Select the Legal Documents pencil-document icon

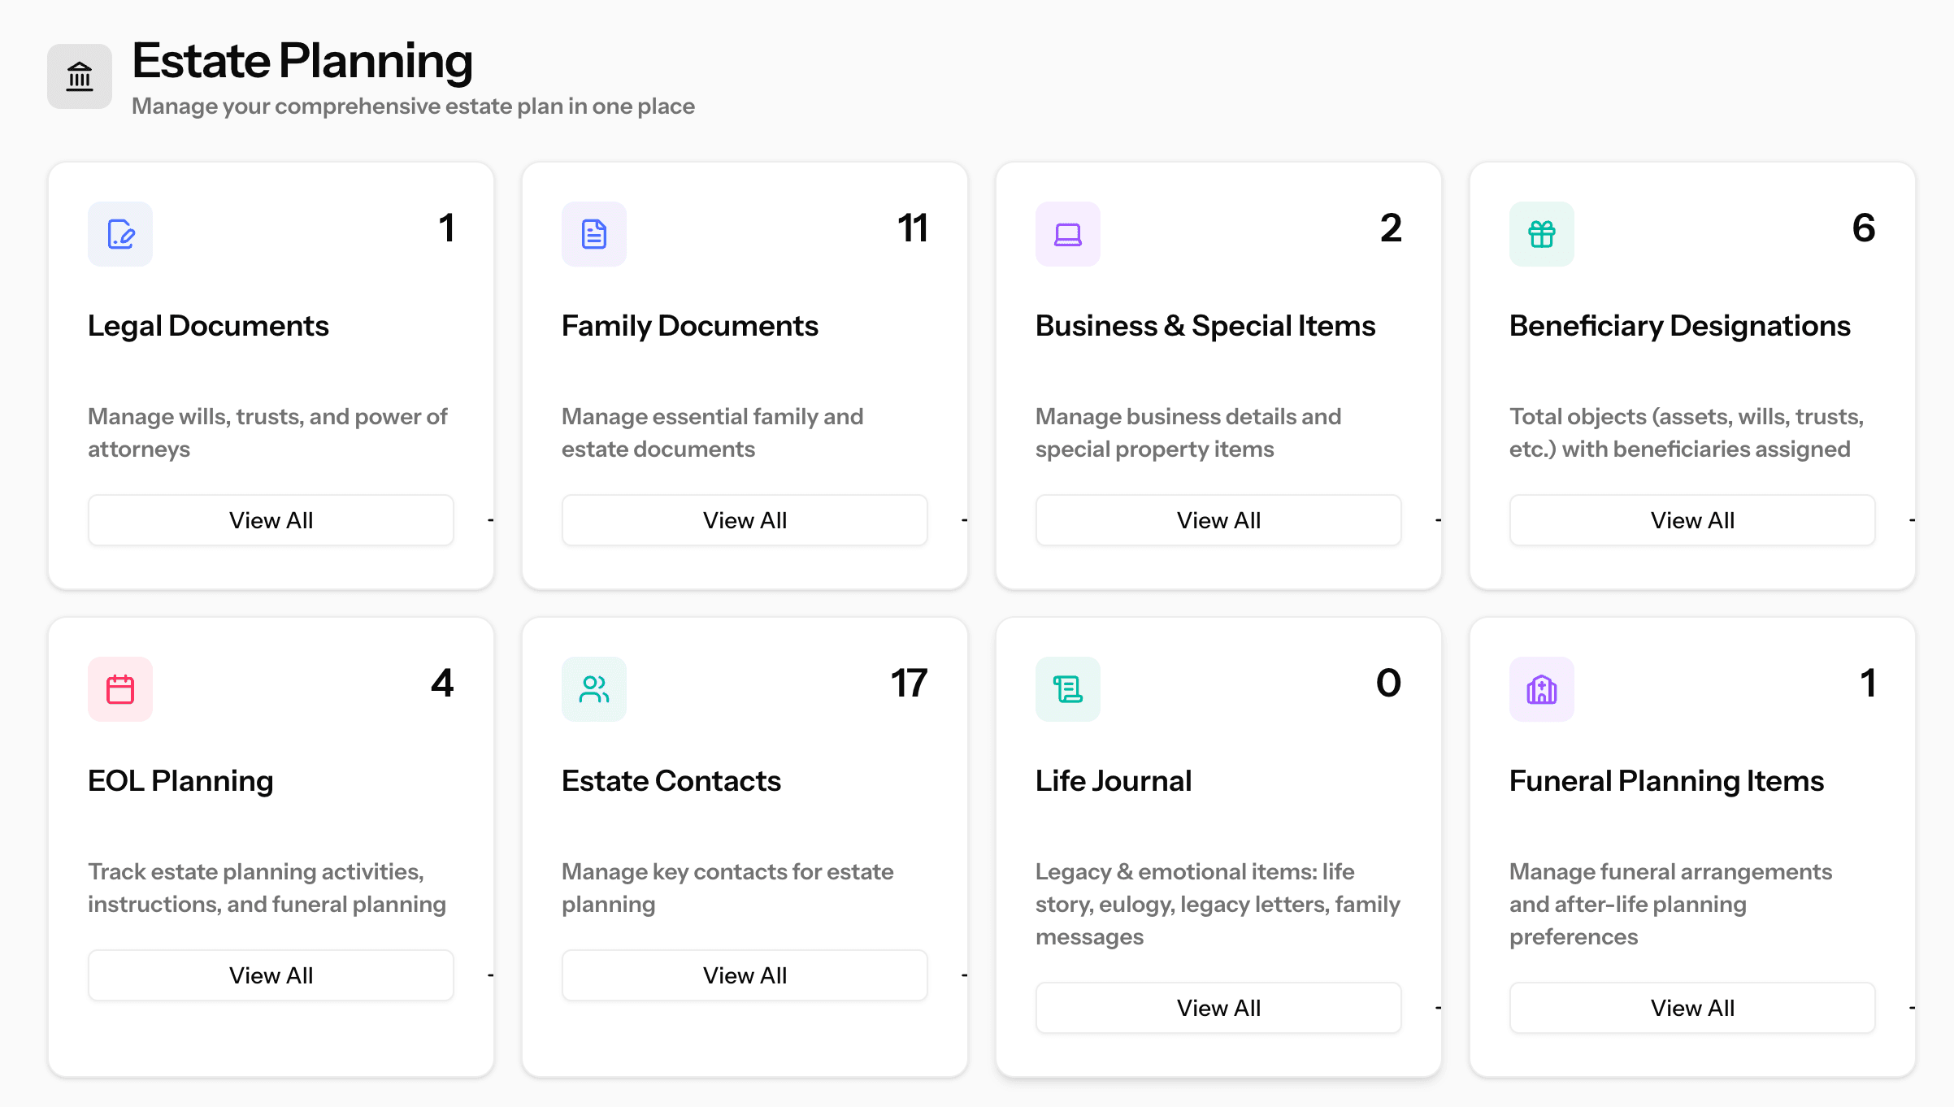119,234
